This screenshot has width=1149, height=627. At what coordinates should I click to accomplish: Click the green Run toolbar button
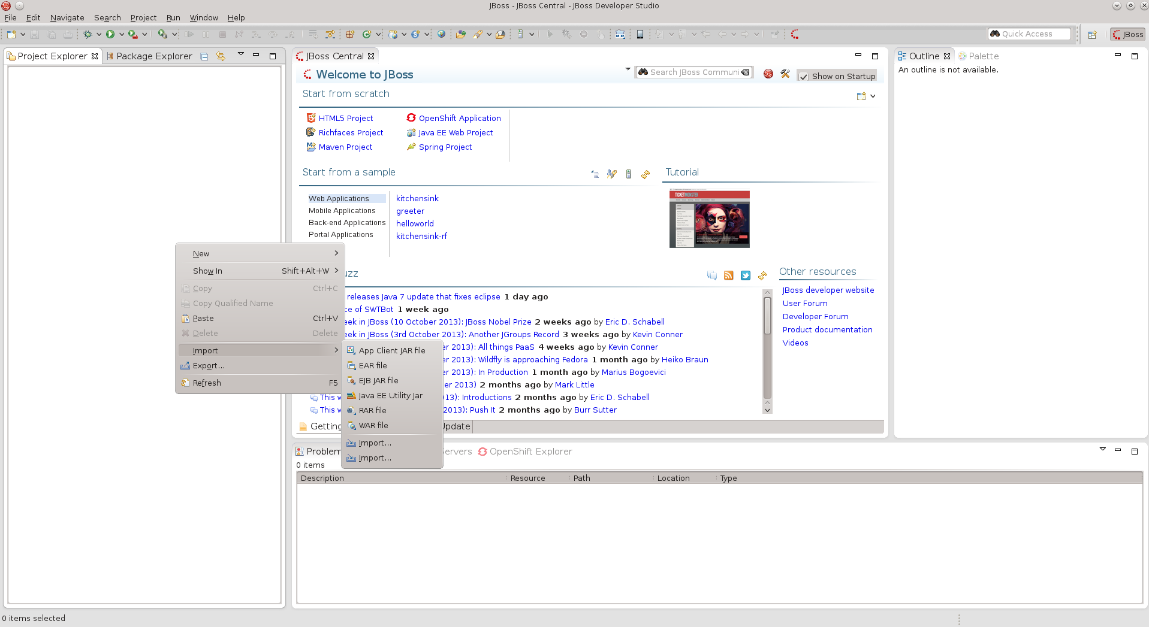[x=110, y=34]
